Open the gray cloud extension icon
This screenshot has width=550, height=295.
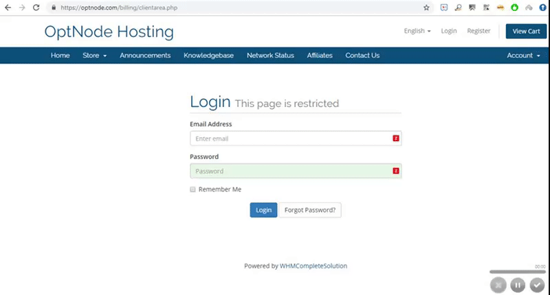(529, 8)
